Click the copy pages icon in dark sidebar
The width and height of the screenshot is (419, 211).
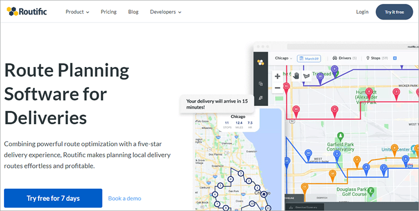click(x=260, y=84)
